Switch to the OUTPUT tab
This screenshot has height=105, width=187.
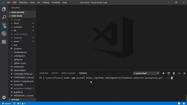55,73
